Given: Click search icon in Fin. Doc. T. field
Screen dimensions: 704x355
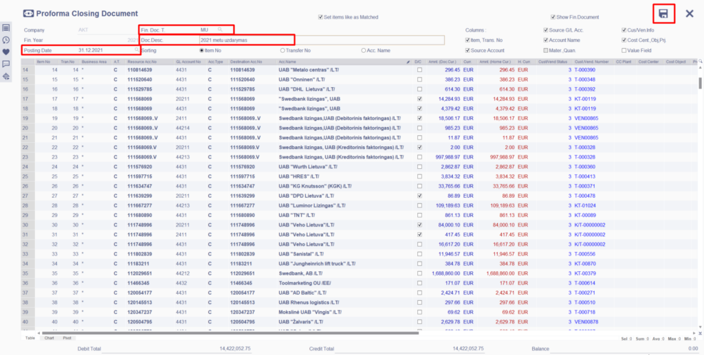Looking at the screenshot, I should pyautogui.click(x=220, y=30).
